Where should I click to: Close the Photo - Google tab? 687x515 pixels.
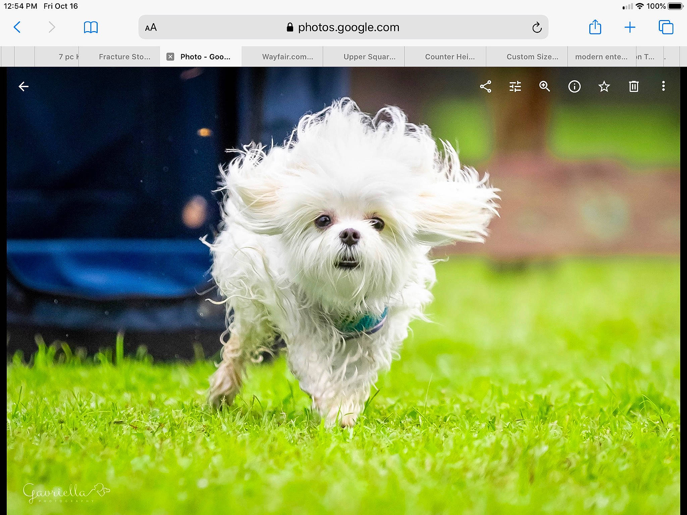tap(170, 56)
